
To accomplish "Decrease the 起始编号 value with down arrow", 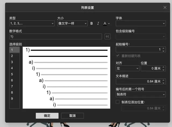I will [163, 51].
